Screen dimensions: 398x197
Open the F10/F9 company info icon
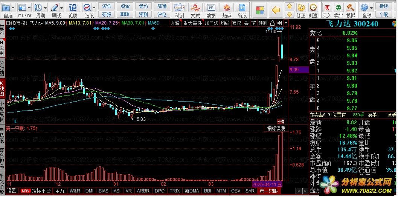[x=22, y=7]
